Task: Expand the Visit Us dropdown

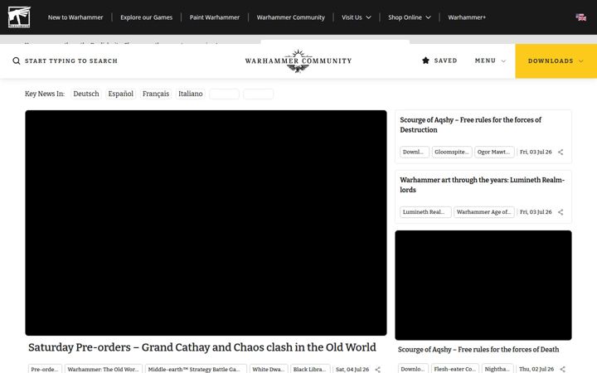Action: click(x=356, y=17)
